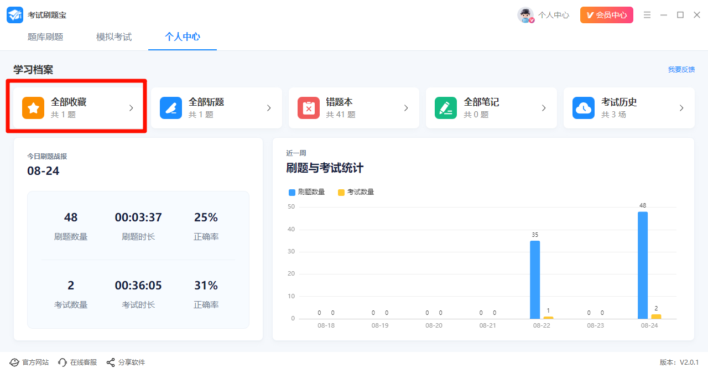708x373 pixels.
Task: Expand the 考试历史 card chevron
Action: [681, 108]
